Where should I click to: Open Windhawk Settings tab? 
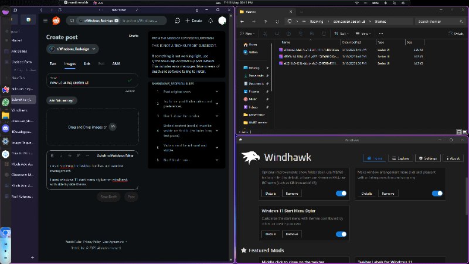(x=428, y=158)
